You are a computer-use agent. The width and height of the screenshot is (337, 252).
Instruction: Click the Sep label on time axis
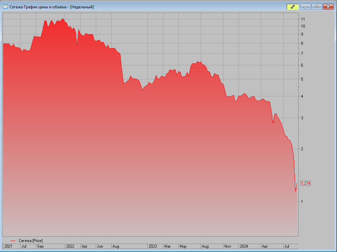[40, 246]
